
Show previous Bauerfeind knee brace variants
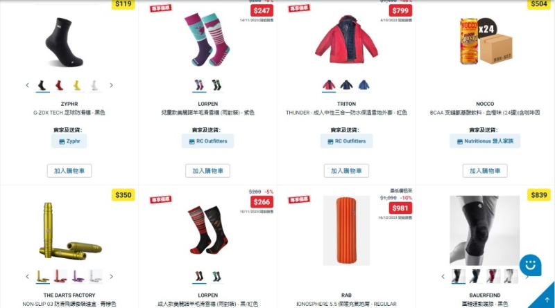(x=443, y=277)
